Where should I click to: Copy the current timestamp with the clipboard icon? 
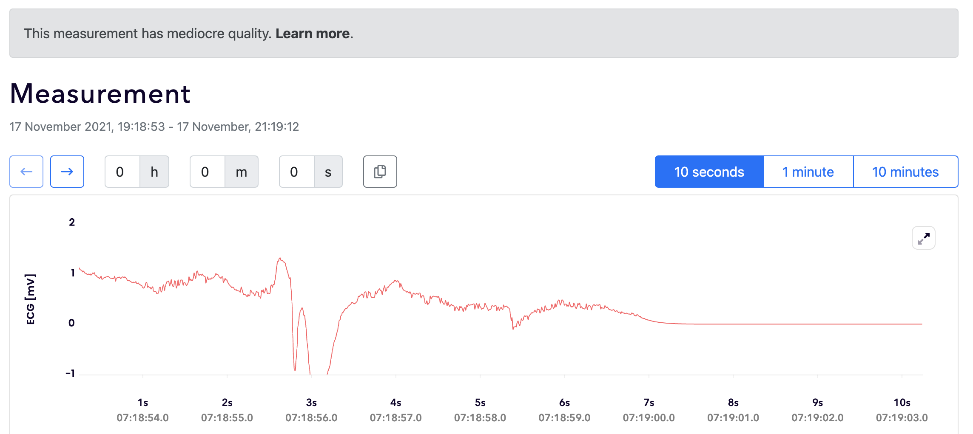pos(380,172)
